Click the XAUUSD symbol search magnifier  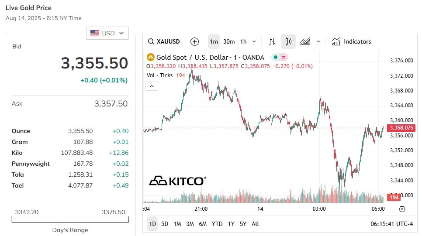(x=151, y=42)
